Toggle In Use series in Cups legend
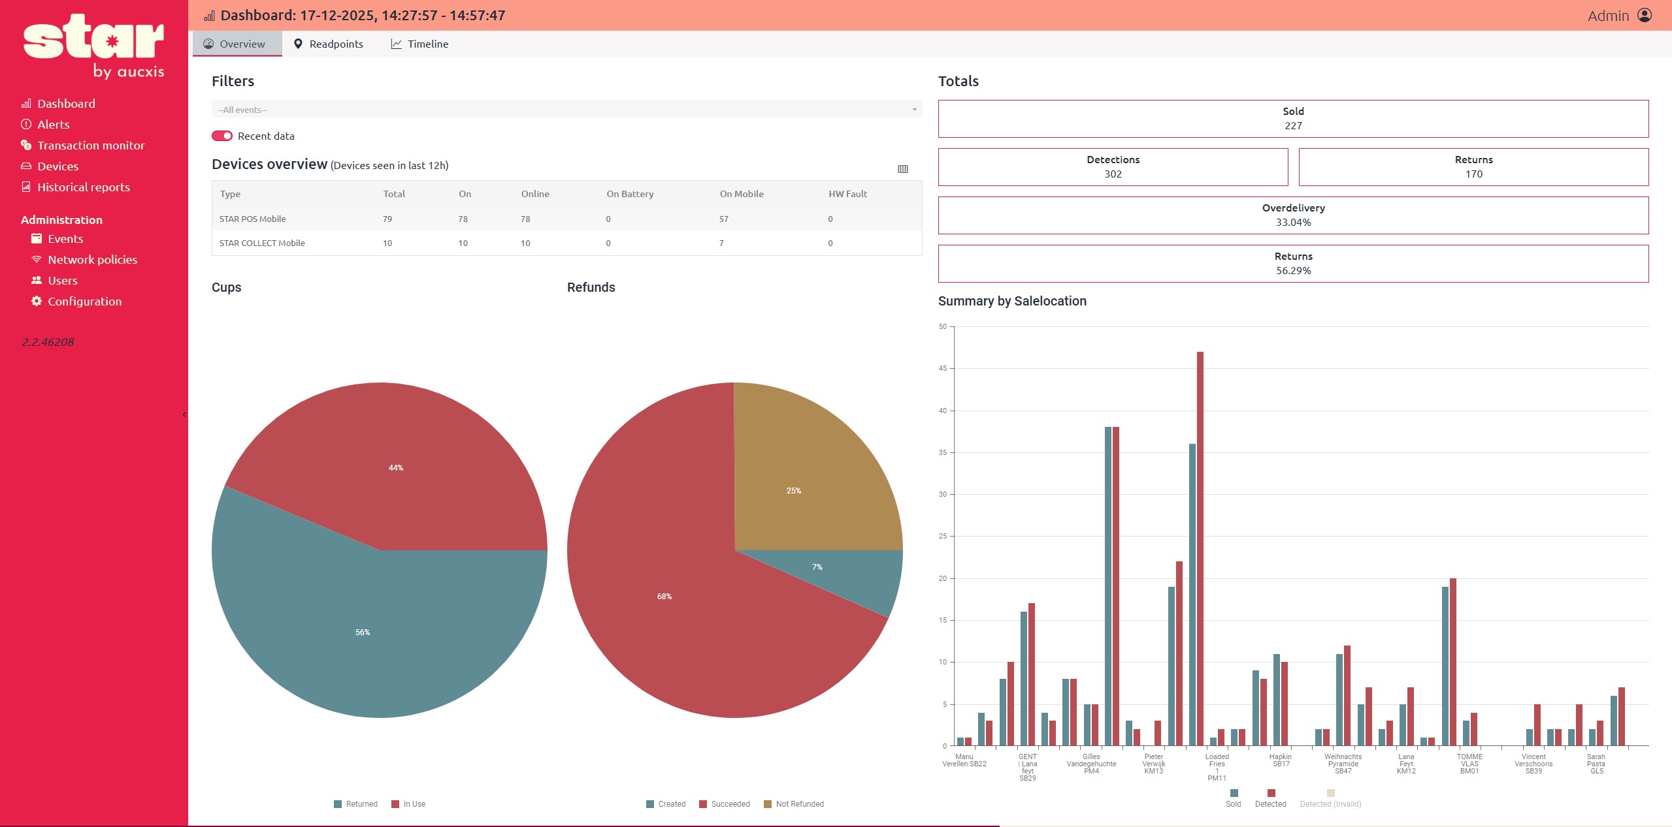 coord(408,804)
